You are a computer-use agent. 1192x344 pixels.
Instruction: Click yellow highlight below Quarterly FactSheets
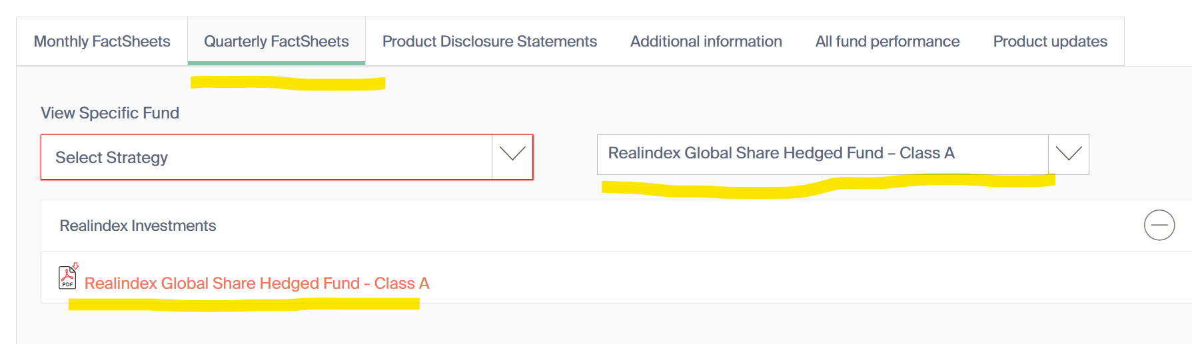point(287,83)
